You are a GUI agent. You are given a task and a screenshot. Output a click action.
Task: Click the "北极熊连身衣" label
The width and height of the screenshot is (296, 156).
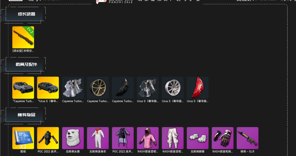tap(98, 151)
